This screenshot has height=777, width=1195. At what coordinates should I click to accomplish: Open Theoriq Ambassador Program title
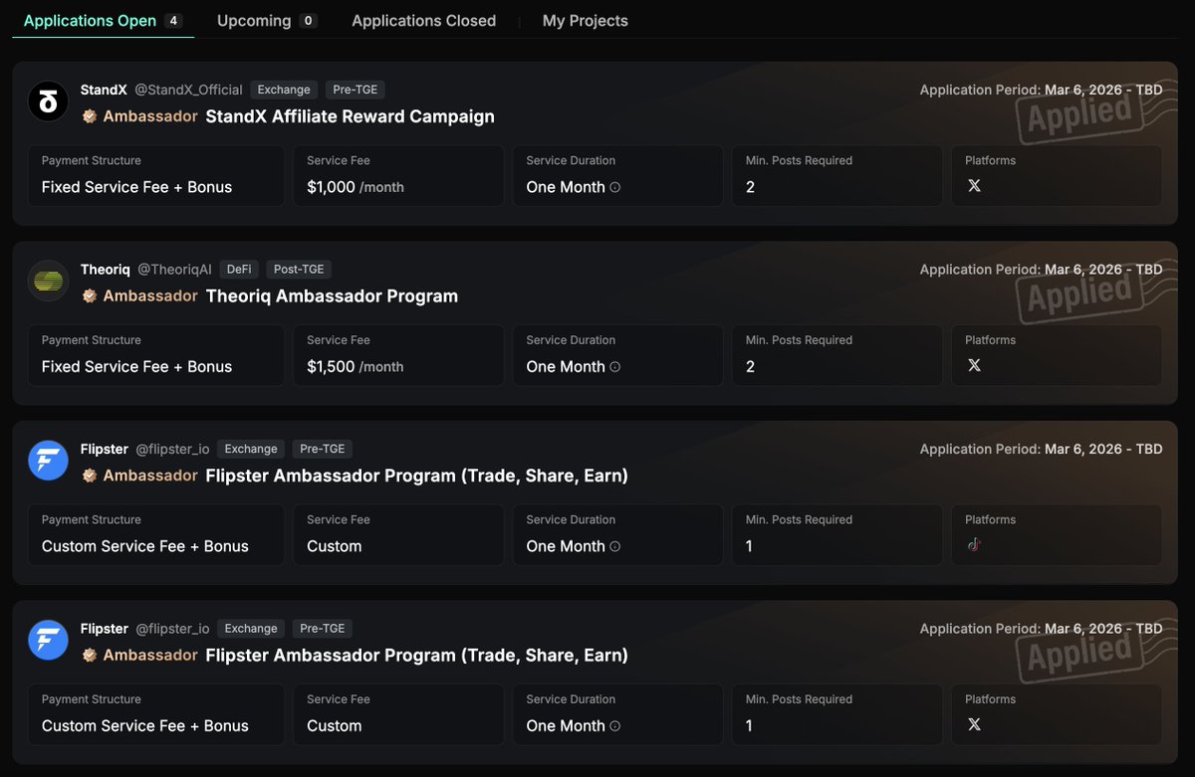click(x=332, y=295)
